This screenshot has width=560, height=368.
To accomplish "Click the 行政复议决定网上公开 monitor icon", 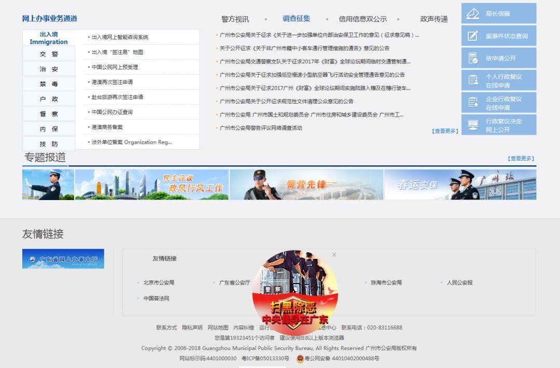I will tap(472, 125).
